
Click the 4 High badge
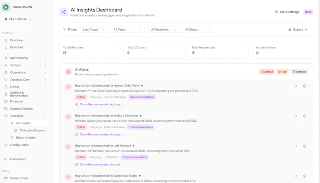point(282,72)
